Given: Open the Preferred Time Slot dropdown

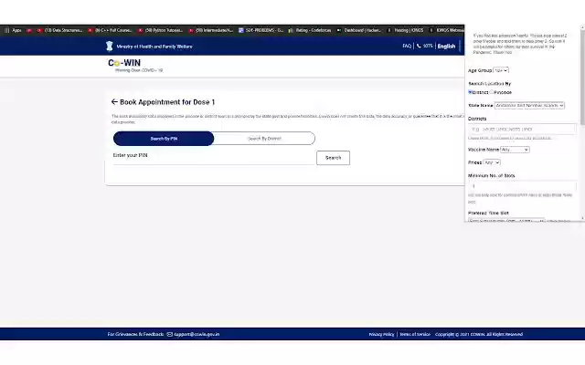Looking at the screenshot, I should pos(506,220).
